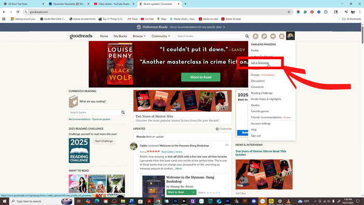The height and width of the screenshot is (205, 364).
Task: Open File Explorer from the taskbar
Action: click(123, 201)
